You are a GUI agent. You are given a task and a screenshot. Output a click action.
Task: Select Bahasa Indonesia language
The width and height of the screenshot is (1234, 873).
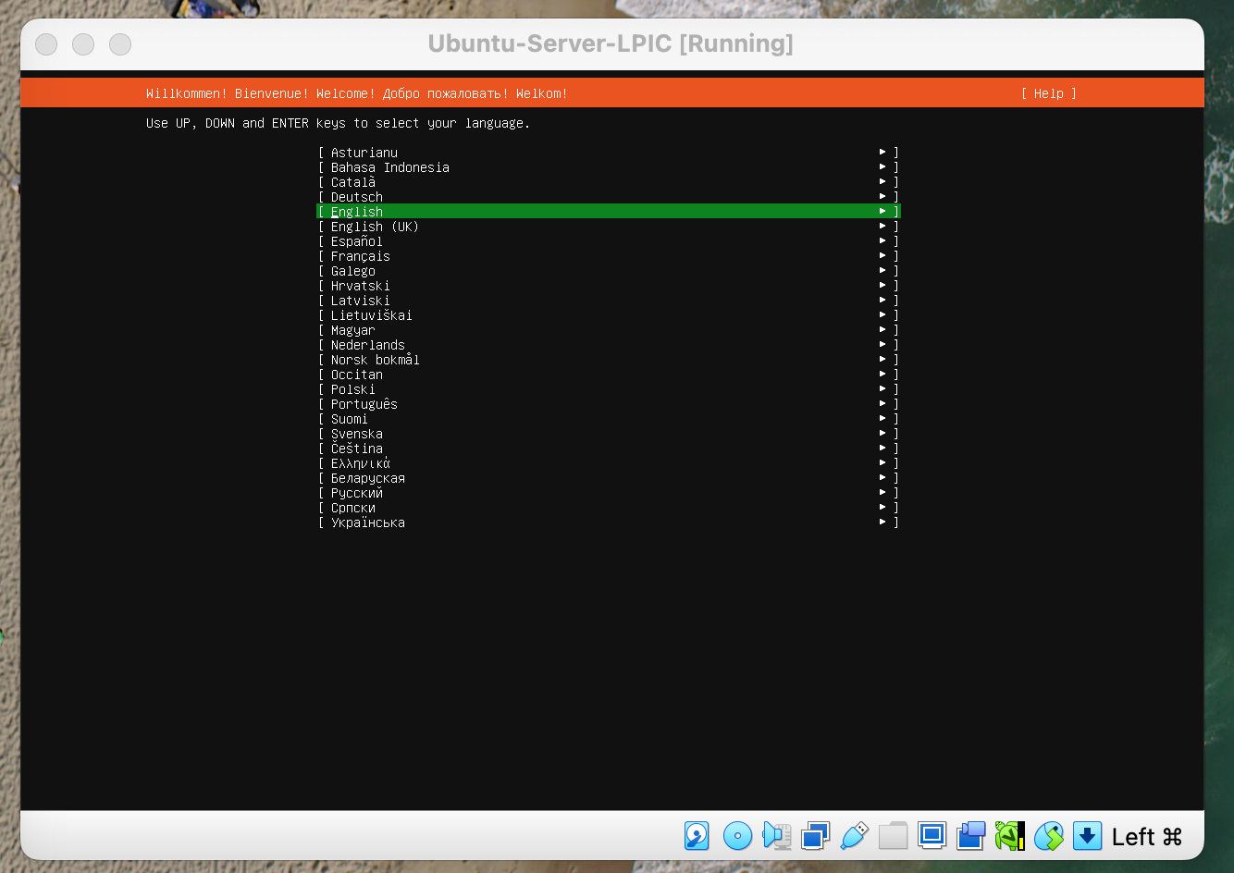click(608, 166)
